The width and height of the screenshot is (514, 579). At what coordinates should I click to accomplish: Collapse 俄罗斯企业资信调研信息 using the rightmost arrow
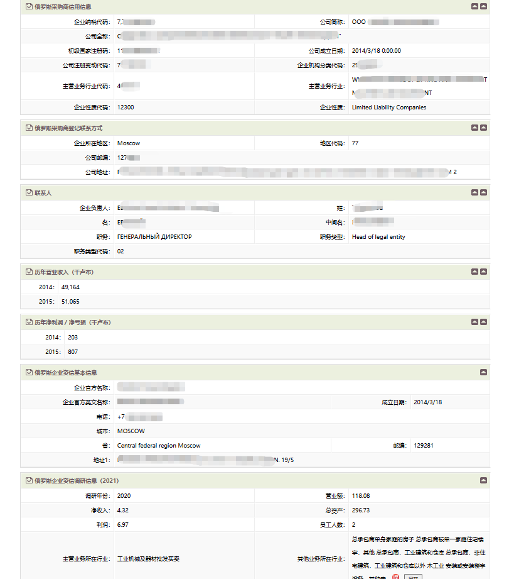click(x=483, y=480)
